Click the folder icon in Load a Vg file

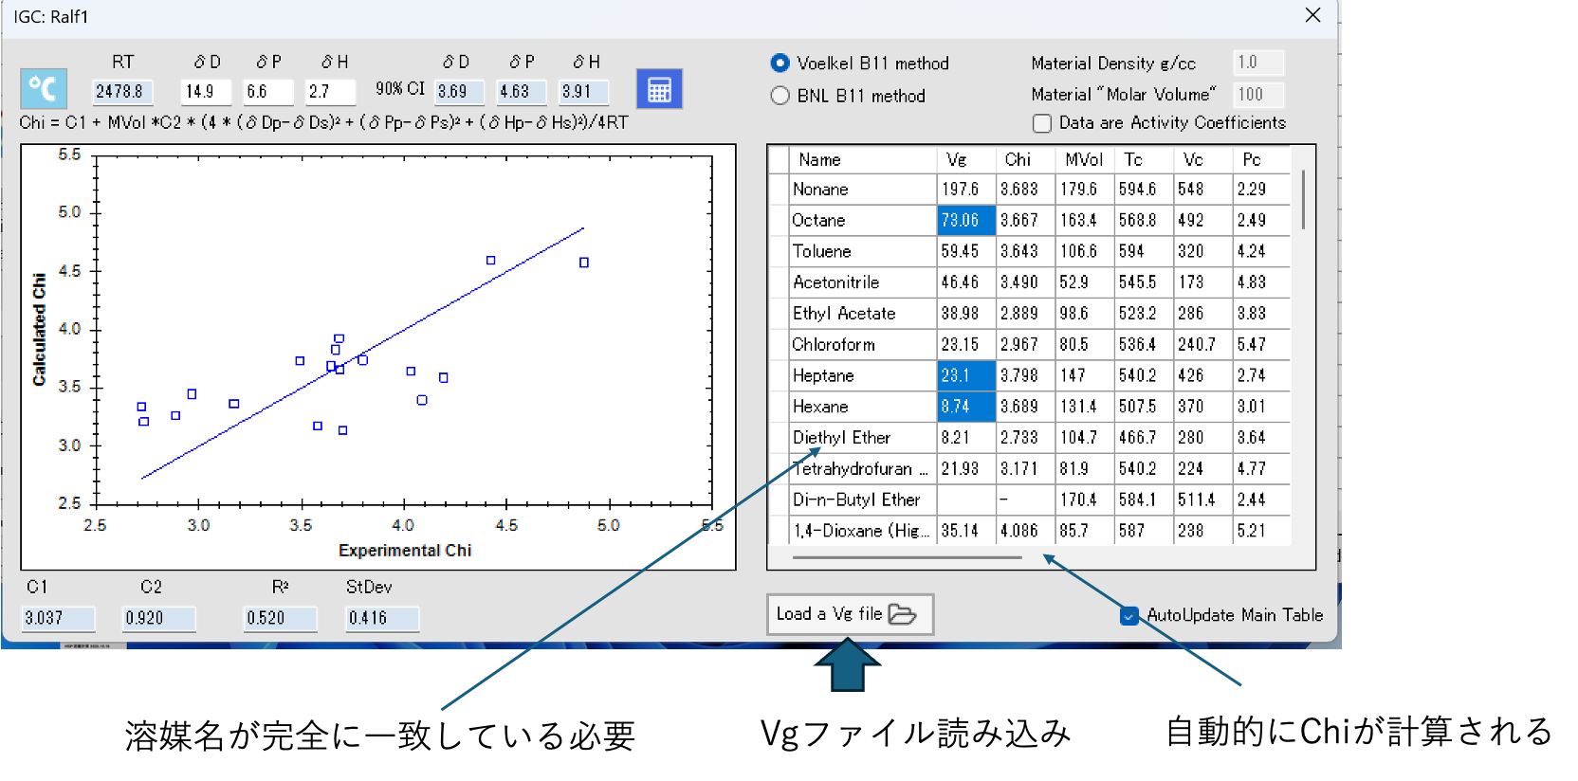tap(902, 614)
